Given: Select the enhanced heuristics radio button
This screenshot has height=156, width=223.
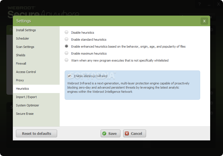Looking at the screenshot, I should [66, 46].
